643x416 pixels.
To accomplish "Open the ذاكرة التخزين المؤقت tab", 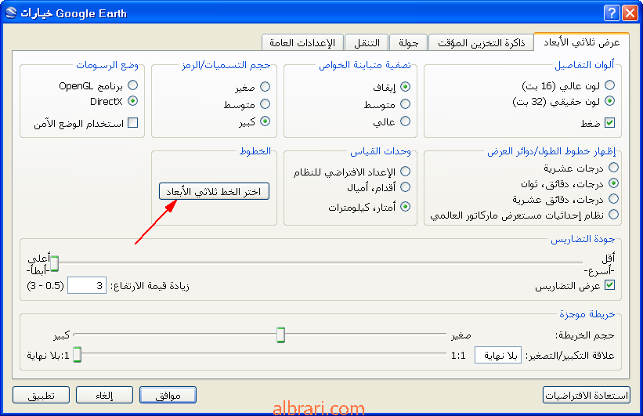I will [481, 42].
